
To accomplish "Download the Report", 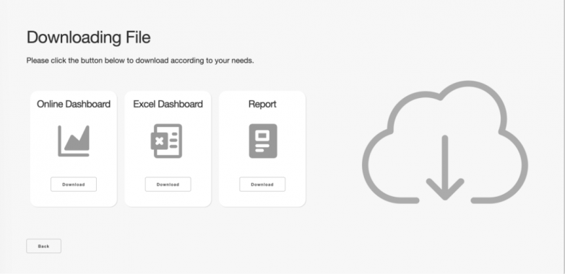I will (262, 185).
